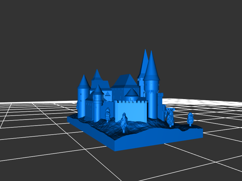Select the small front-left turret's cone roof
242x181 pixels.
pos(98,90)
